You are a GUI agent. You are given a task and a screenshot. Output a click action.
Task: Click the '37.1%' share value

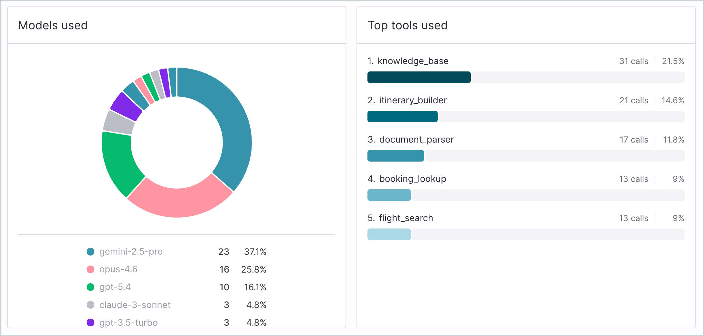point(255,252)
